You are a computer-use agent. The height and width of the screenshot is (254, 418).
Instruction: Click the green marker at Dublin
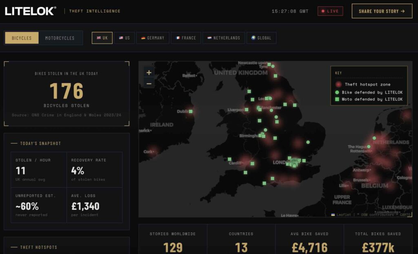(191, 111)
